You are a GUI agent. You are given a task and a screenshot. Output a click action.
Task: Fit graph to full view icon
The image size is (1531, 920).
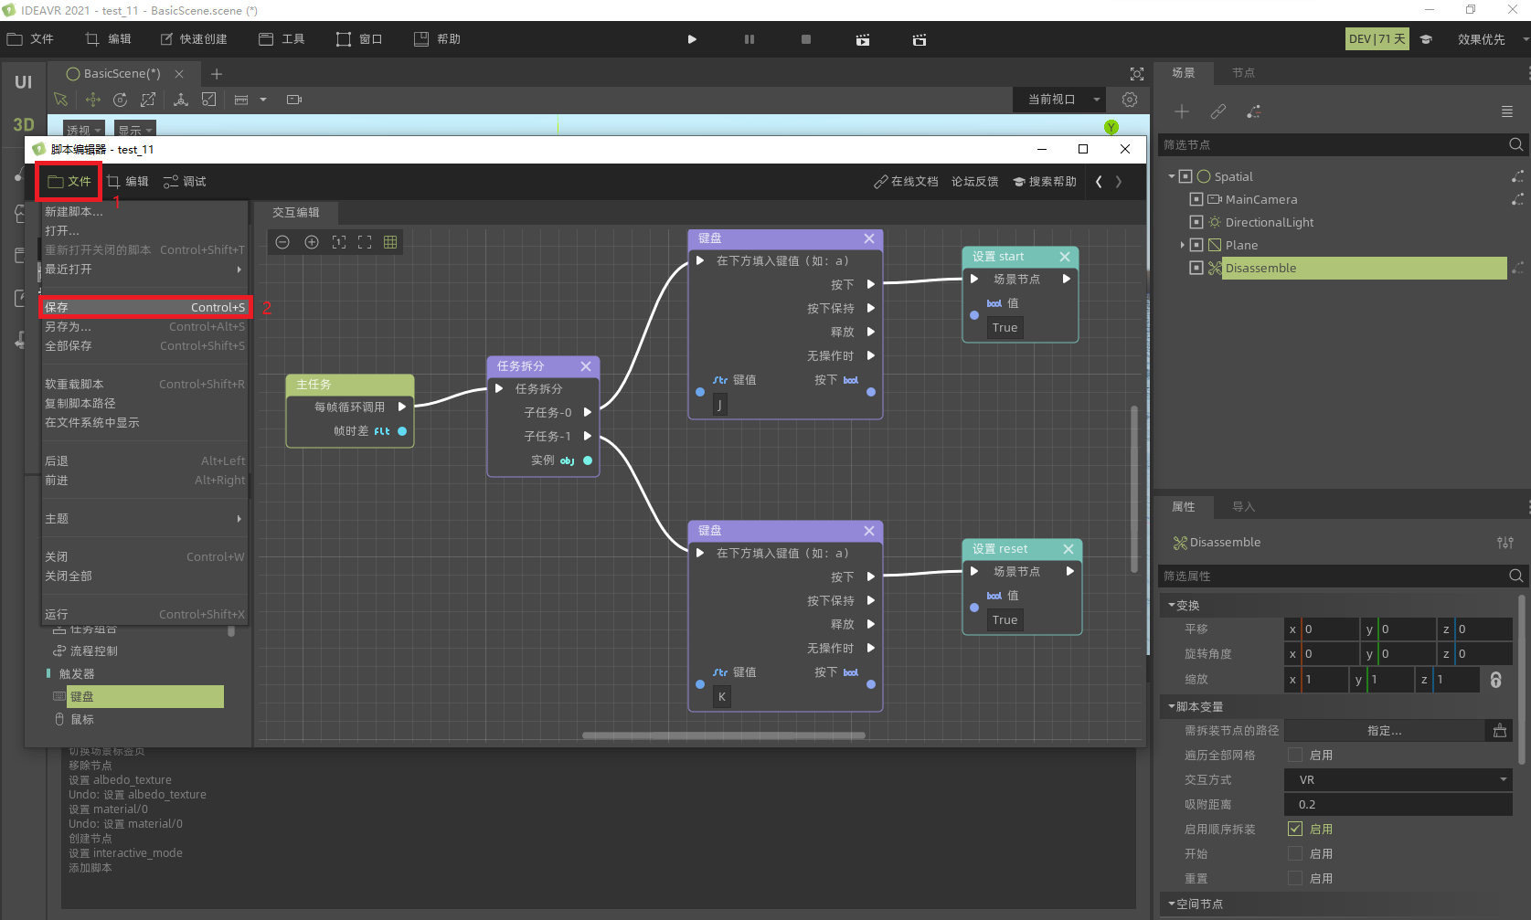coord(365,242)
